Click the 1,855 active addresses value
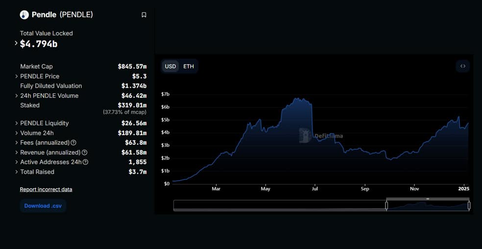 pos(138,162)
